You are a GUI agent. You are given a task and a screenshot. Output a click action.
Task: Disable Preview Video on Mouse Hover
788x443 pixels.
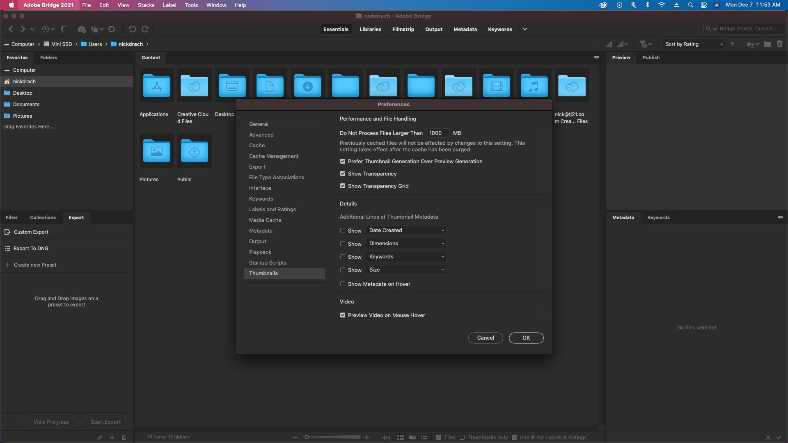[x=343, y=315]
